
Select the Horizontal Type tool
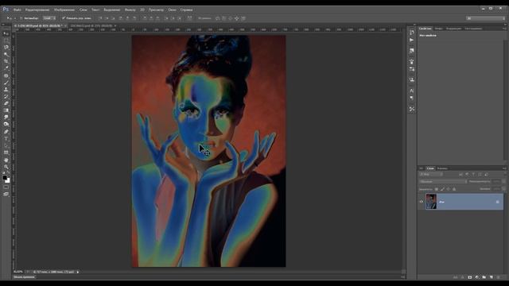(6, 138)
